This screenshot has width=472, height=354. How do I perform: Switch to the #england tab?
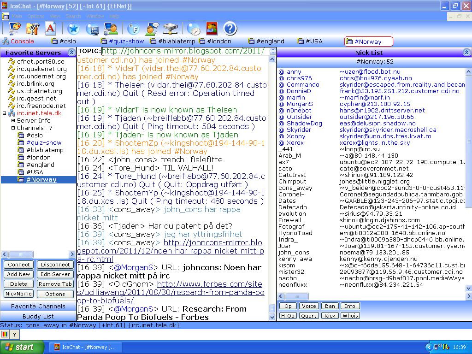tap(266, 41)
